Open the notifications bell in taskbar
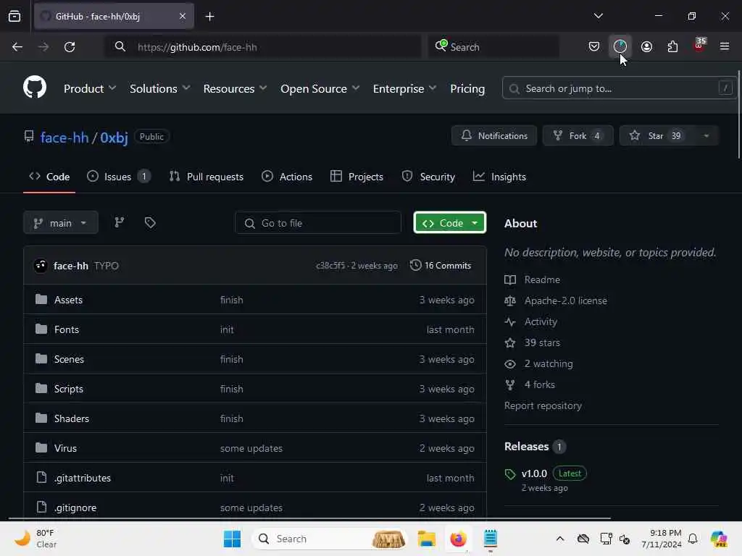This screenshot has width=742, height=556. point(693,539)
